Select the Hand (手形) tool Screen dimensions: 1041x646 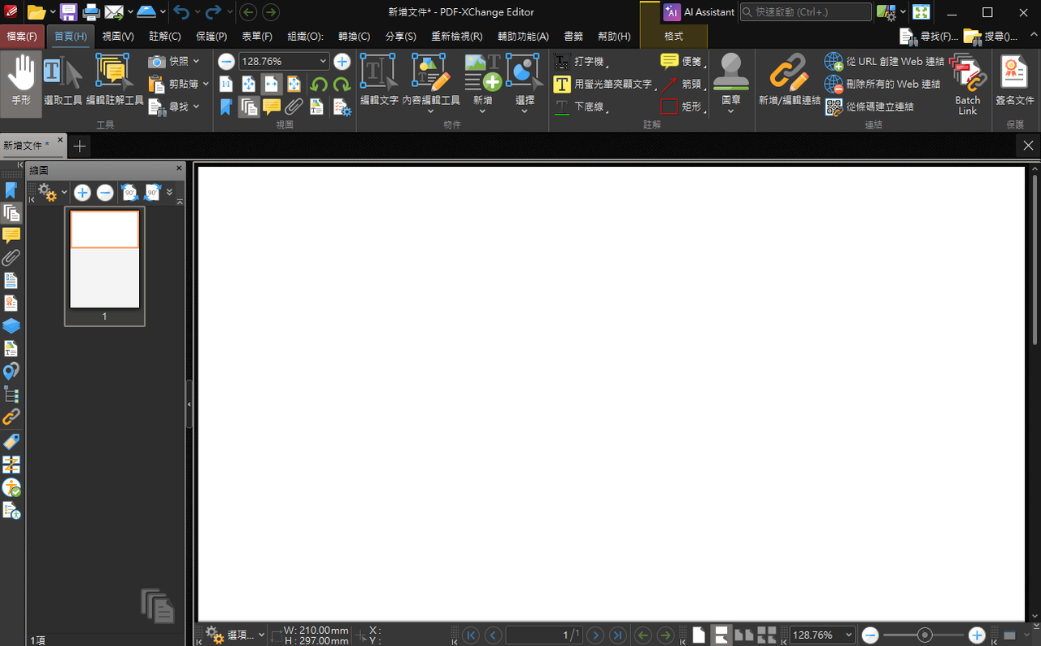21,83
